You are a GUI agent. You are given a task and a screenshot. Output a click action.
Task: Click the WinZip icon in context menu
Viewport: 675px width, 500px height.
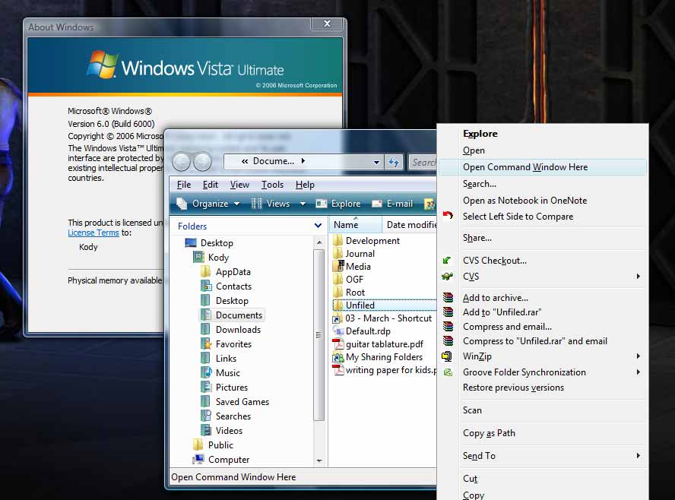click(447, 356)
